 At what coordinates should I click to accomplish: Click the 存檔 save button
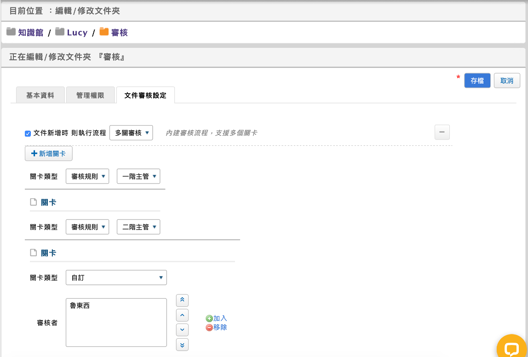[477, 81]
